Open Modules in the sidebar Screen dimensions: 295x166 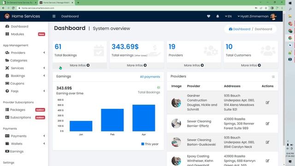(18, 34)
